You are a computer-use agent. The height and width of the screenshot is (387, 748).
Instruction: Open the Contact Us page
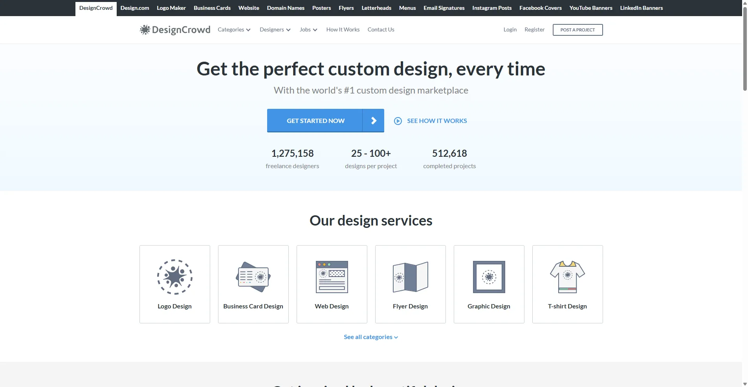(x=381, y=30)
